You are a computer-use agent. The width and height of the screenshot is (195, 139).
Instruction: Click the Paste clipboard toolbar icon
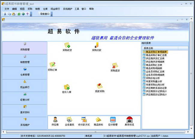pyautogui.click(x=14, y=14)
